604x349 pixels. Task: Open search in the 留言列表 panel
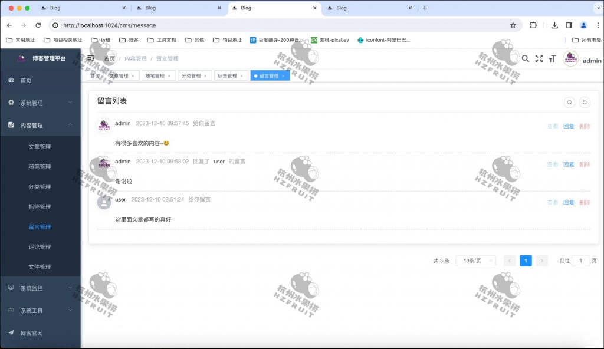pyautogui.click(x=569, y=102)
